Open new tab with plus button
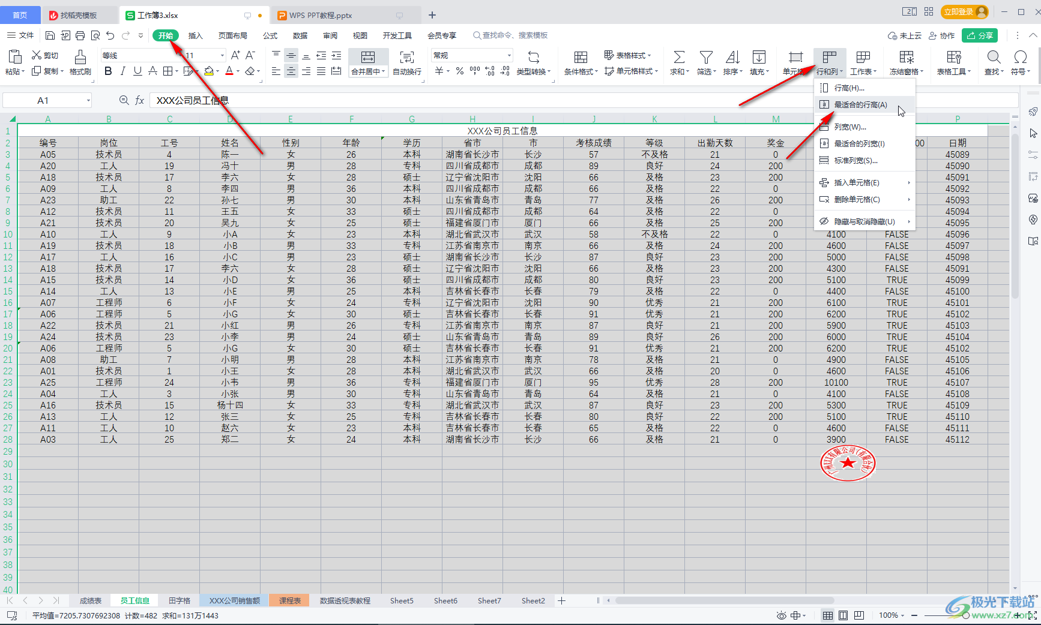The height and width of the screenshot is (625, 1041). 432,15
